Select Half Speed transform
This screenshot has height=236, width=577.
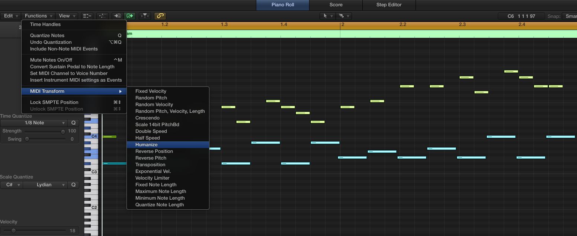pyautogui.click(x=168, y=138)
